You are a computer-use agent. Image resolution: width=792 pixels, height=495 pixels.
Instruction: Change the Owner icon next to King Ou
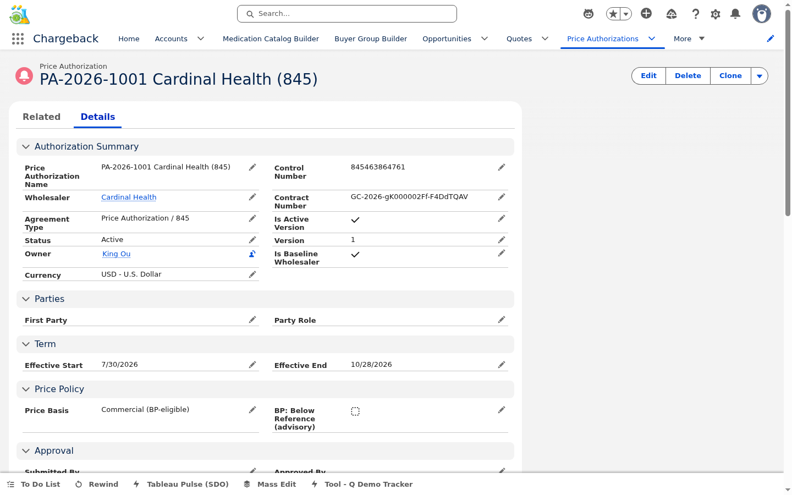point(252,254)
